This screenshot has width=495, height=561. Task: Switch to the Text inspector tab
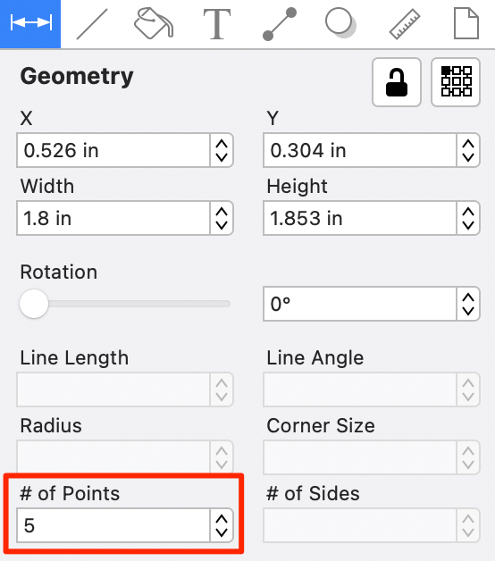pos(217,24)
